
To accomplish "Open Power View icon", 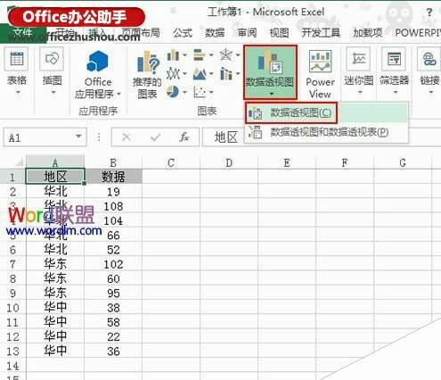I will pyautogui.click(x=320, y=62).
